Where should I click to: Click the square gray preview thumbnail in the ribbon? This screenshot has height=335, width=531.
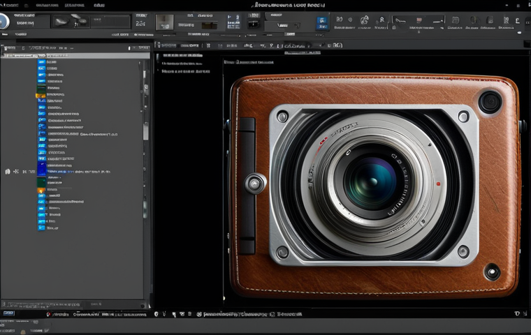(x=165, y=22)
